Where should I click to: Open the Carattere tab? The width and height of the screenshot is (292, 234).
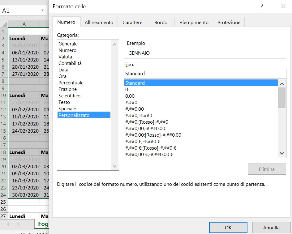[x=132, y=23]
